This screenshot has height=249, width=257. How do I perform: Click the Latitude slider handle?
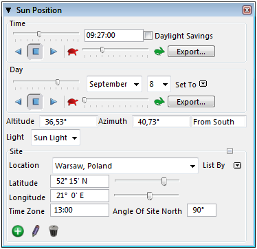pyautogui.click(x=164, y=182)
